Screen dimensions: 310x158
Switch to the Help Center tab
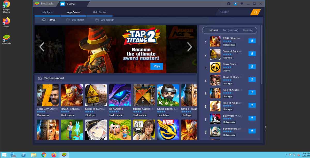point(99,12)
